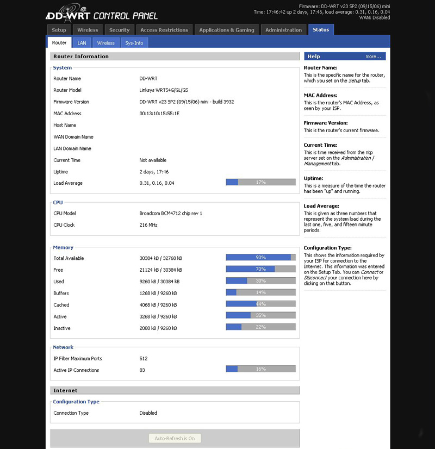
Task: Click the Cached 44% bar
Action: [x=260, y=304]
